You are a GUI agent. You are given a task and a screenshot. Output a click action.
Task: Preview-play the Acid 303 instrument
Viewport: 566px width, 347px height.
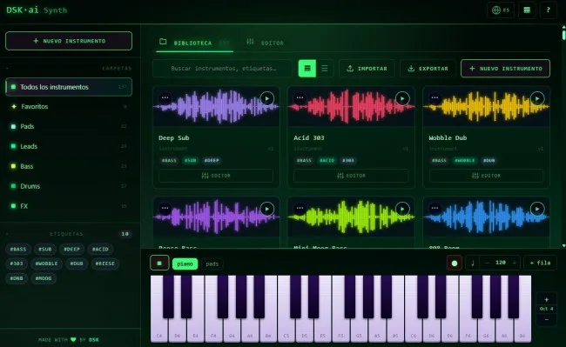[402, 98]
